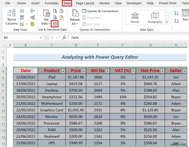Click Name Box showing B4
This screenshot has height=147, width=189.
[x=21, y=37]
